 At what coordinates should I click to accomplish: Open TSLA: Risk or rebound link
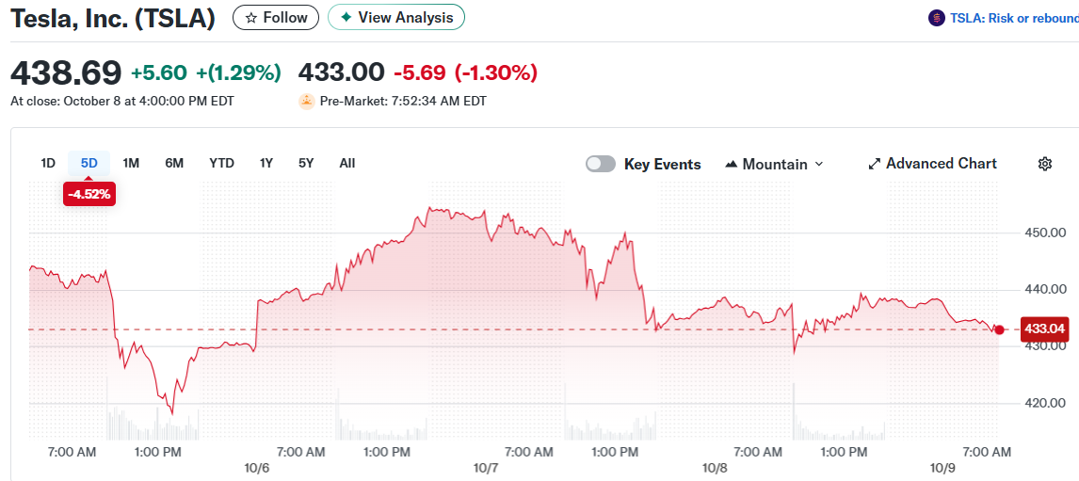point(1013,18)
